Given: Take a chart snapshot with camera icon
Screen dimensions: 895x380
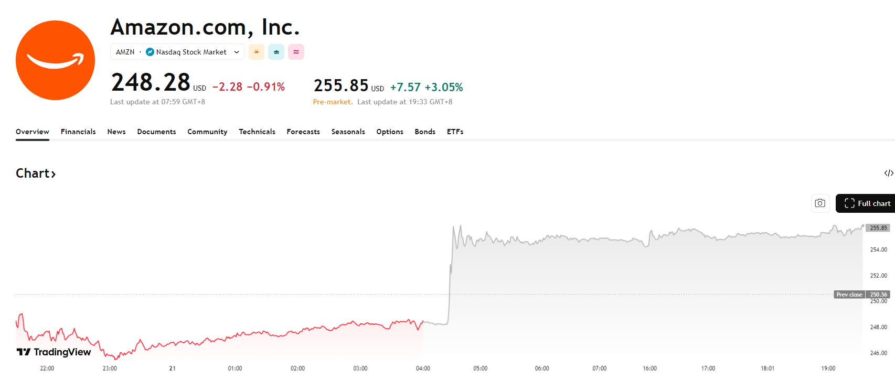Looking at the screenshot, I should (820, 203).
